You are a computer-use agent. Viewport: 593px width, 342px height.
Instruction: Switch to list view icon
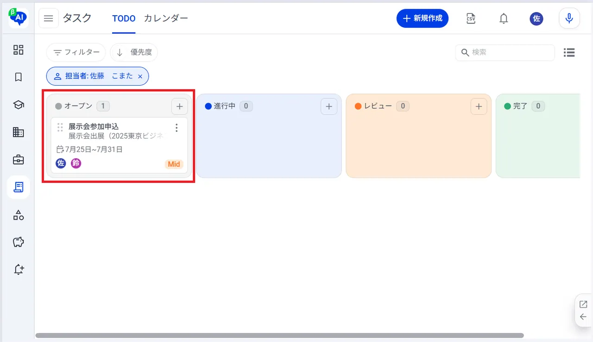[x=569, y=52]
